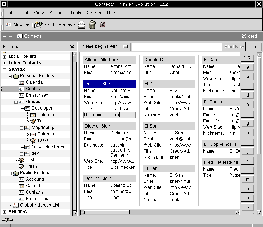Click the trash can delete icon
Image resolution: width=263 pixels, height=227 pixels.
tap(92, 25)
